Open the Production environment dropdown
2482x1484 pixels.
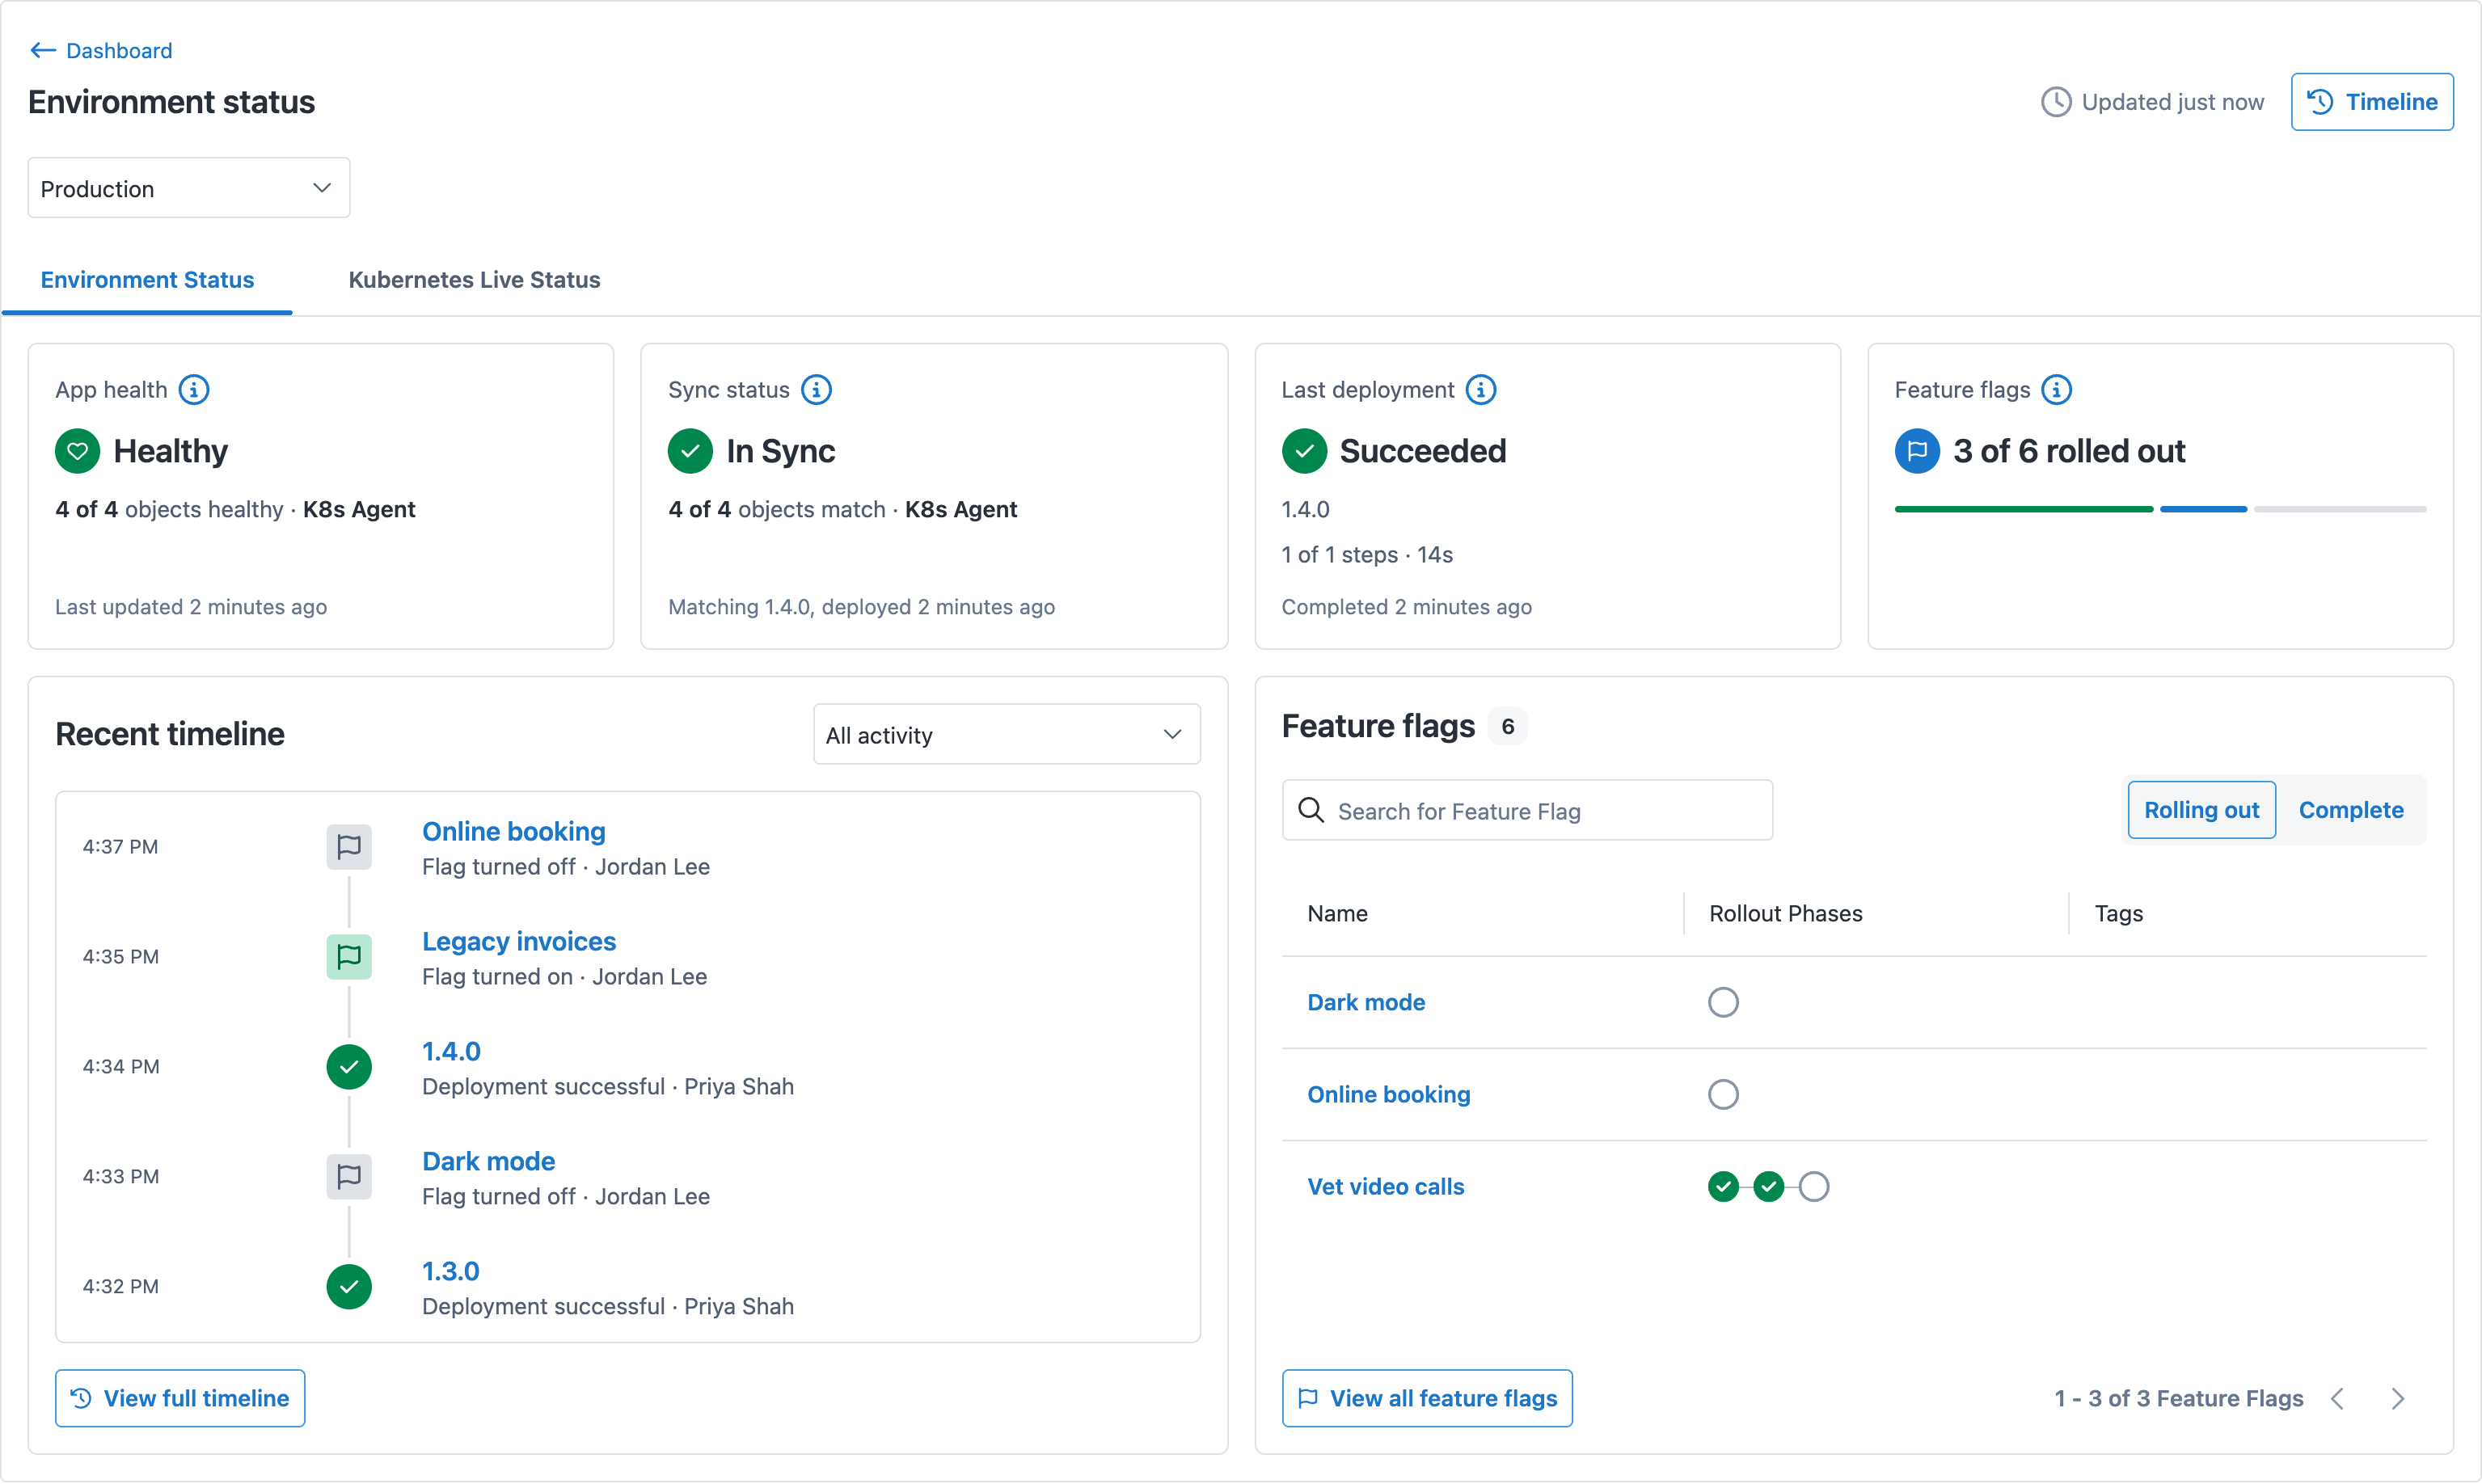point(189,188)
